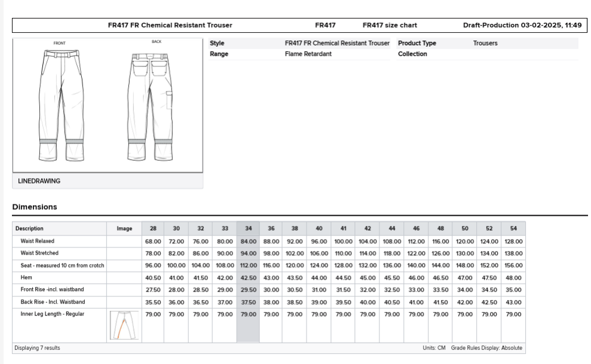591x364 pixels.
Task: Open the Inner Leg Length measurement image
Action: [124, 326]
